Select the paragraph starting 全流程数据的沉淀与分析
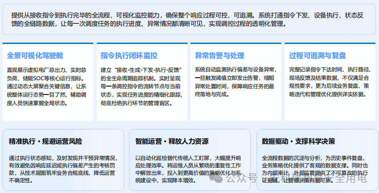 pos(315,169)
